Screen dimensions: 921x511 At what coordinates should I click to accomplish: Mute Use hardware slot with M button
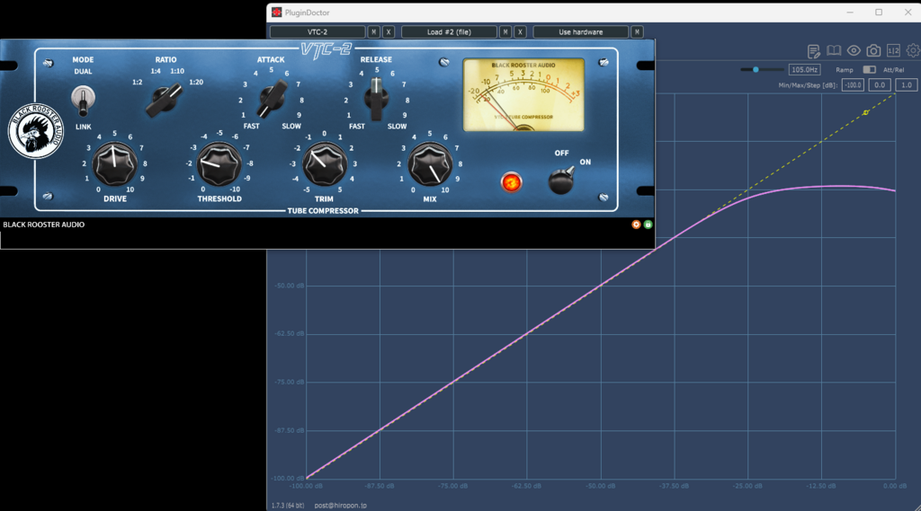pyautogui.click(x=637, y=32)
